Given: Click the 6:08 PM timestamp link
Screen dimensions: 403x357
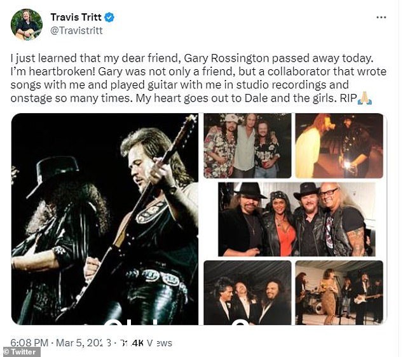Looking at the screenshot, I should point(29,342).
